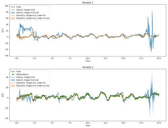Click the '20.0' x-axis tick in Variable 2 plot

coord(159,123)
